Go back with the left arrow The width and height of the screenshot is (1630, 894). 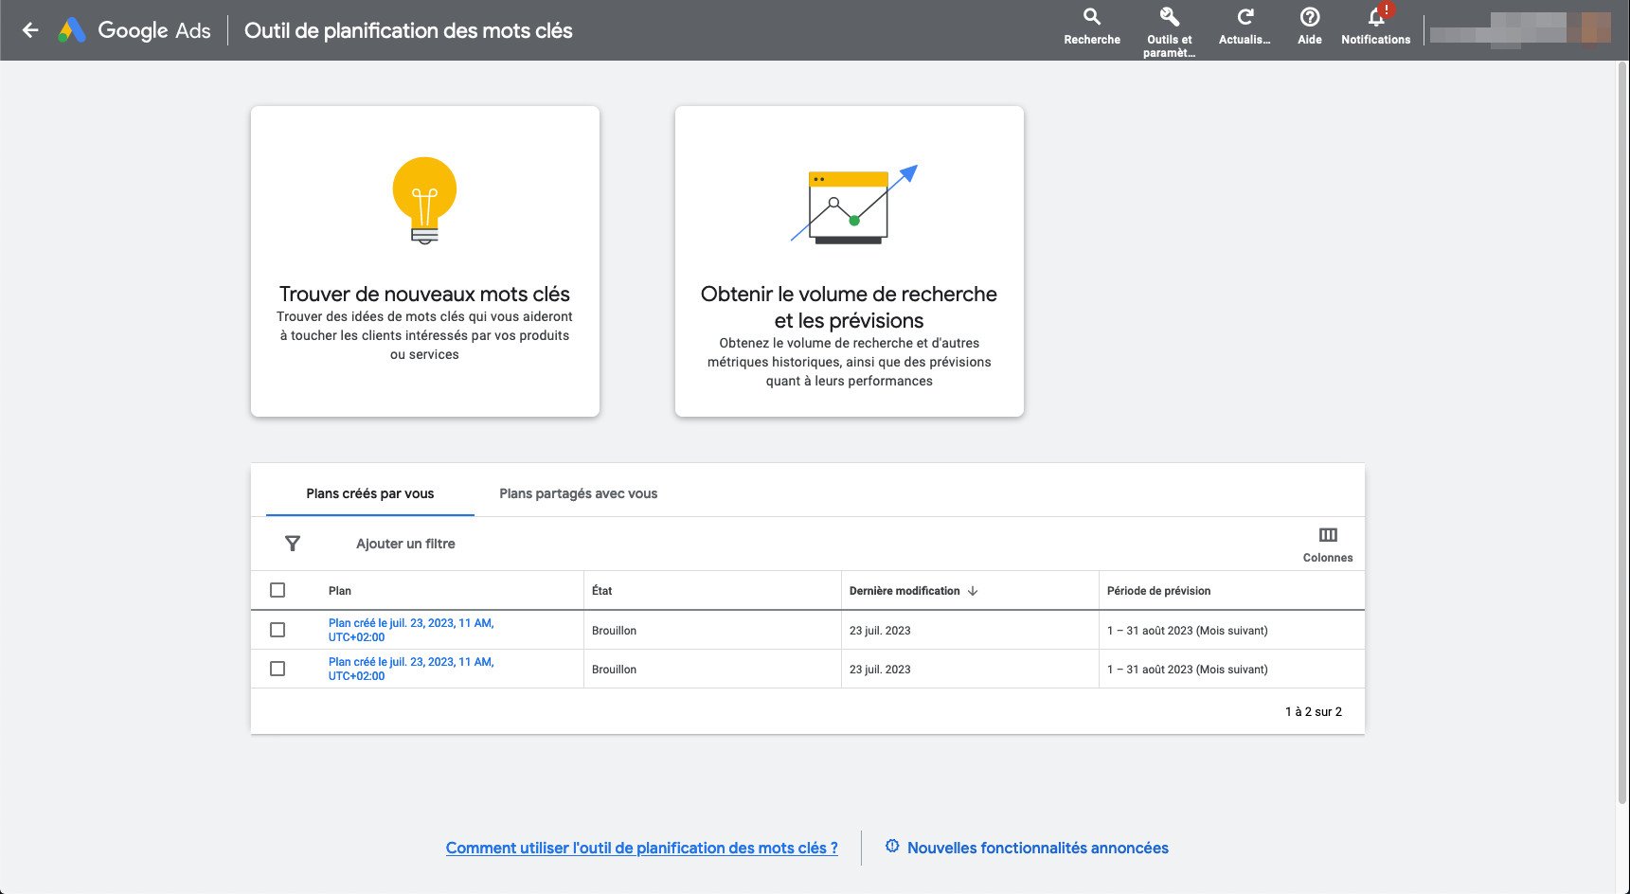[30, 30]
